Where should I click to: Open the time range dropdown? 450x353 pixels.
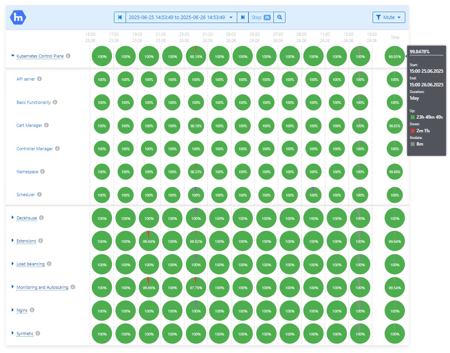coord(181,17)
